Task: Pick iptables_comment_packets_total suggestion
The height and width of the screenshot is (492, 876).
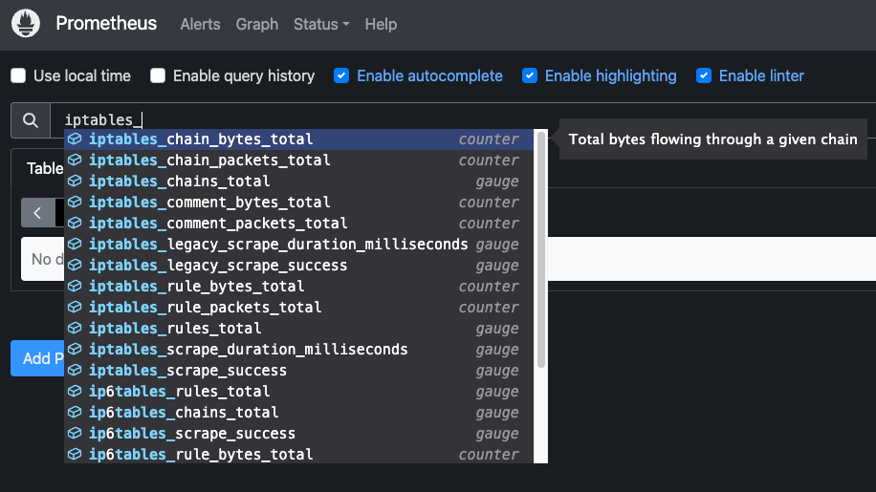Action: click(299, 224)
